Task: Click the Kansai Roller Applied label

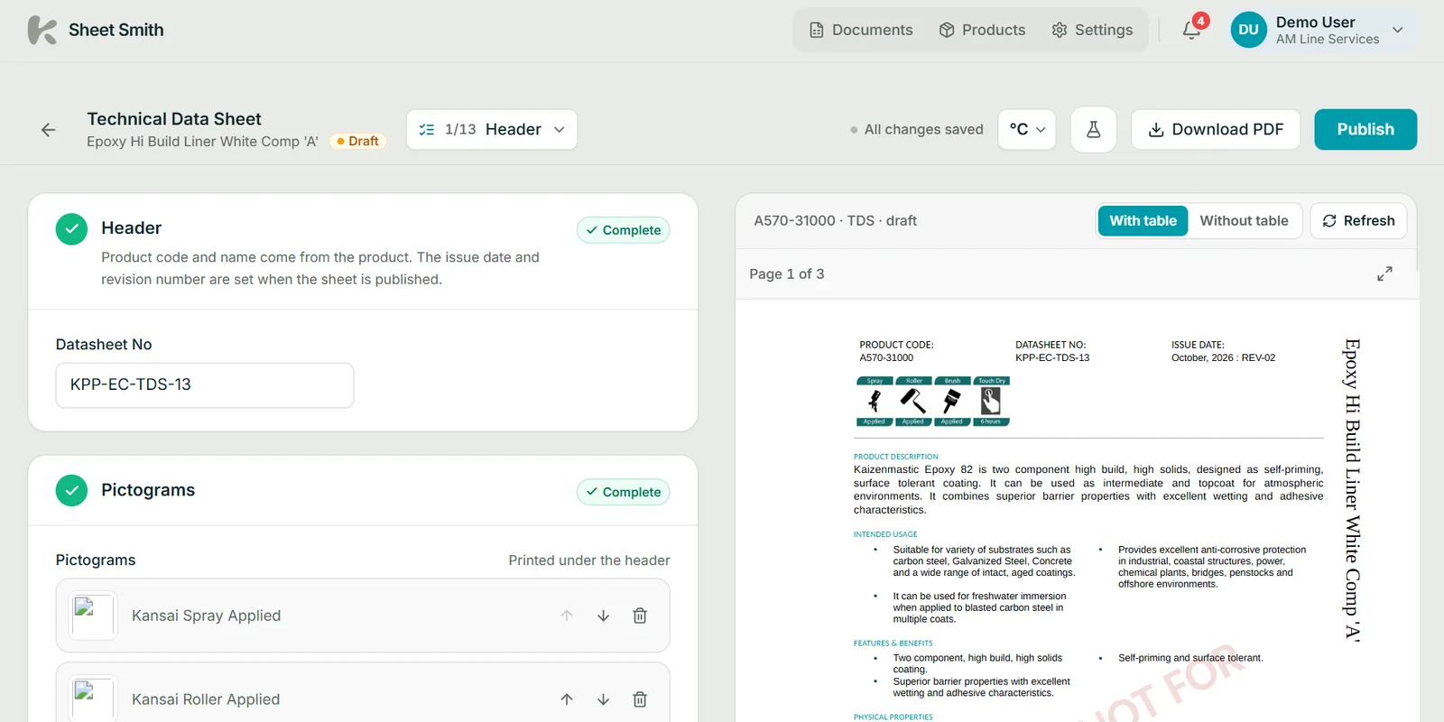Action: 206,699
